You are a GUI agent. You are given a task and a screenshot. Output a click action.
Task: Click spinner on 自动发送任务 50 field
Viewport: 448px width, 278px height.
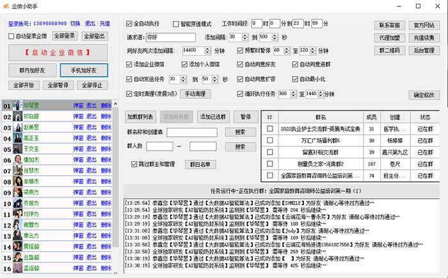click(x=215, y=79)
